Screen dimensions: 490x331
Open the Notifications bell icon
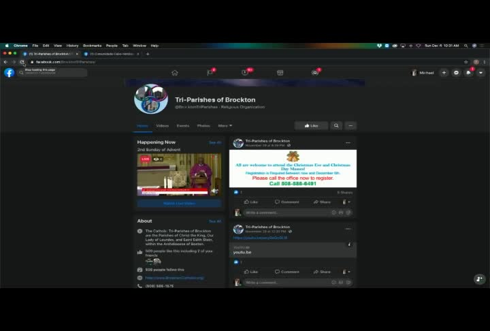(468, 73)
